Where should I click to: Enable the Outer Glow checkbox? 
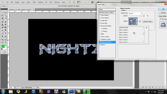click(100, 20)
